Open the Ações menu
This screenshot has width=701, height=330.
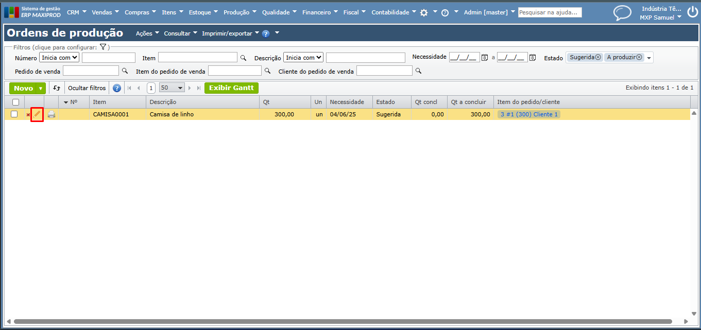pos(147,33)
